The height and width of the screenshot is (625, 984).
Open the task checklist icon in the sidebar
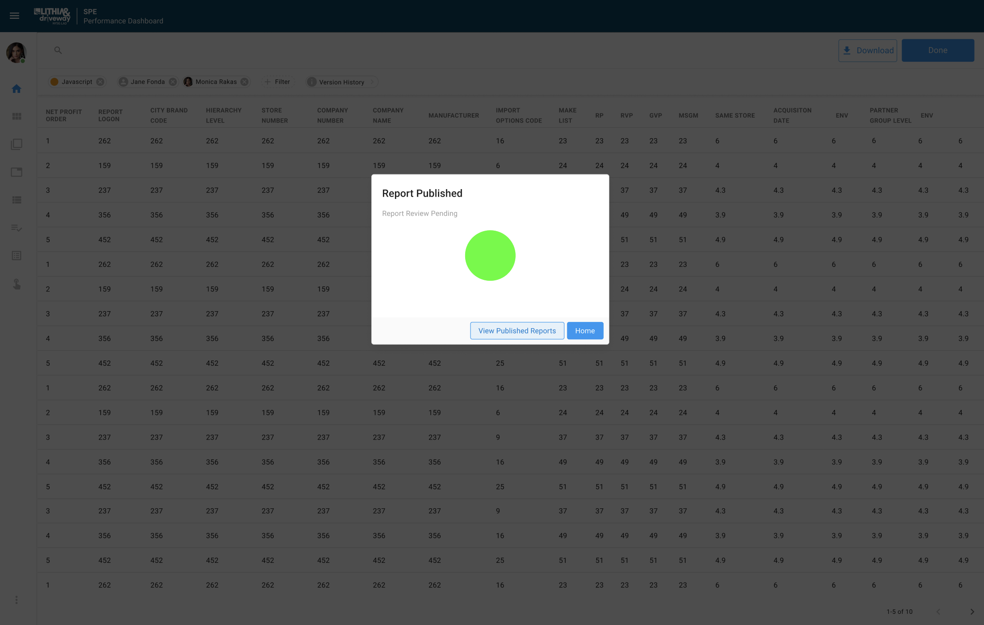click(x=16, y=228)
